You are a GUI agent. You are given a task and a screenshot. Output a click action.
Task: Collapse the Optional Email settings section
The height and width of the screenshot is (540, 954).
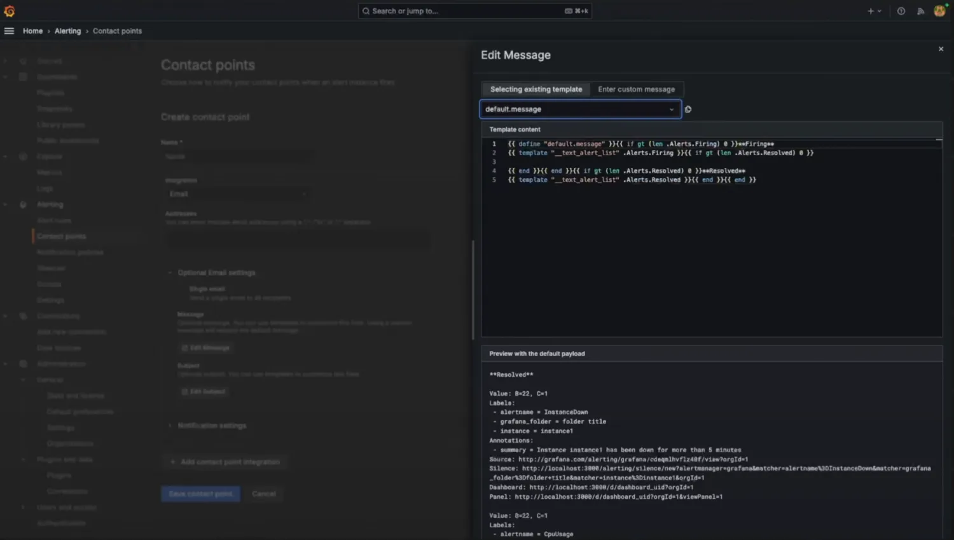(216, 272)
